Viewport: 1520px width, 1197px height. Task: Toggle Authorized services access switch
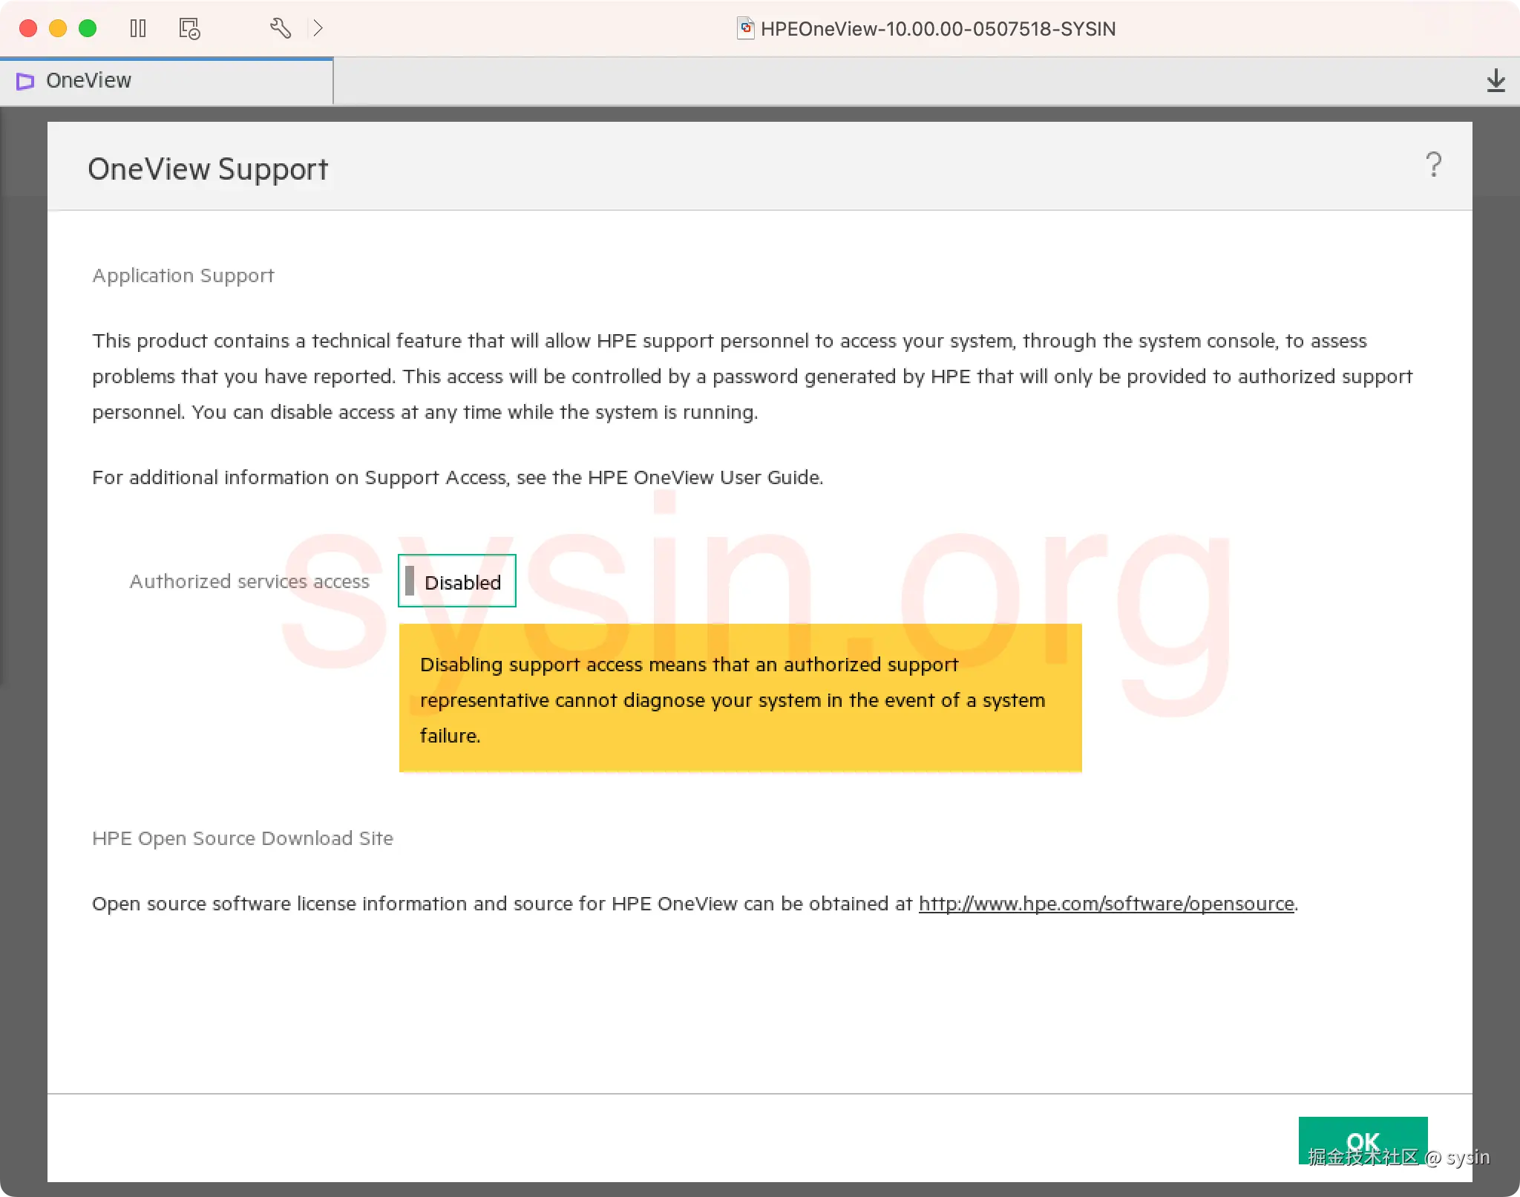point(456,581)
